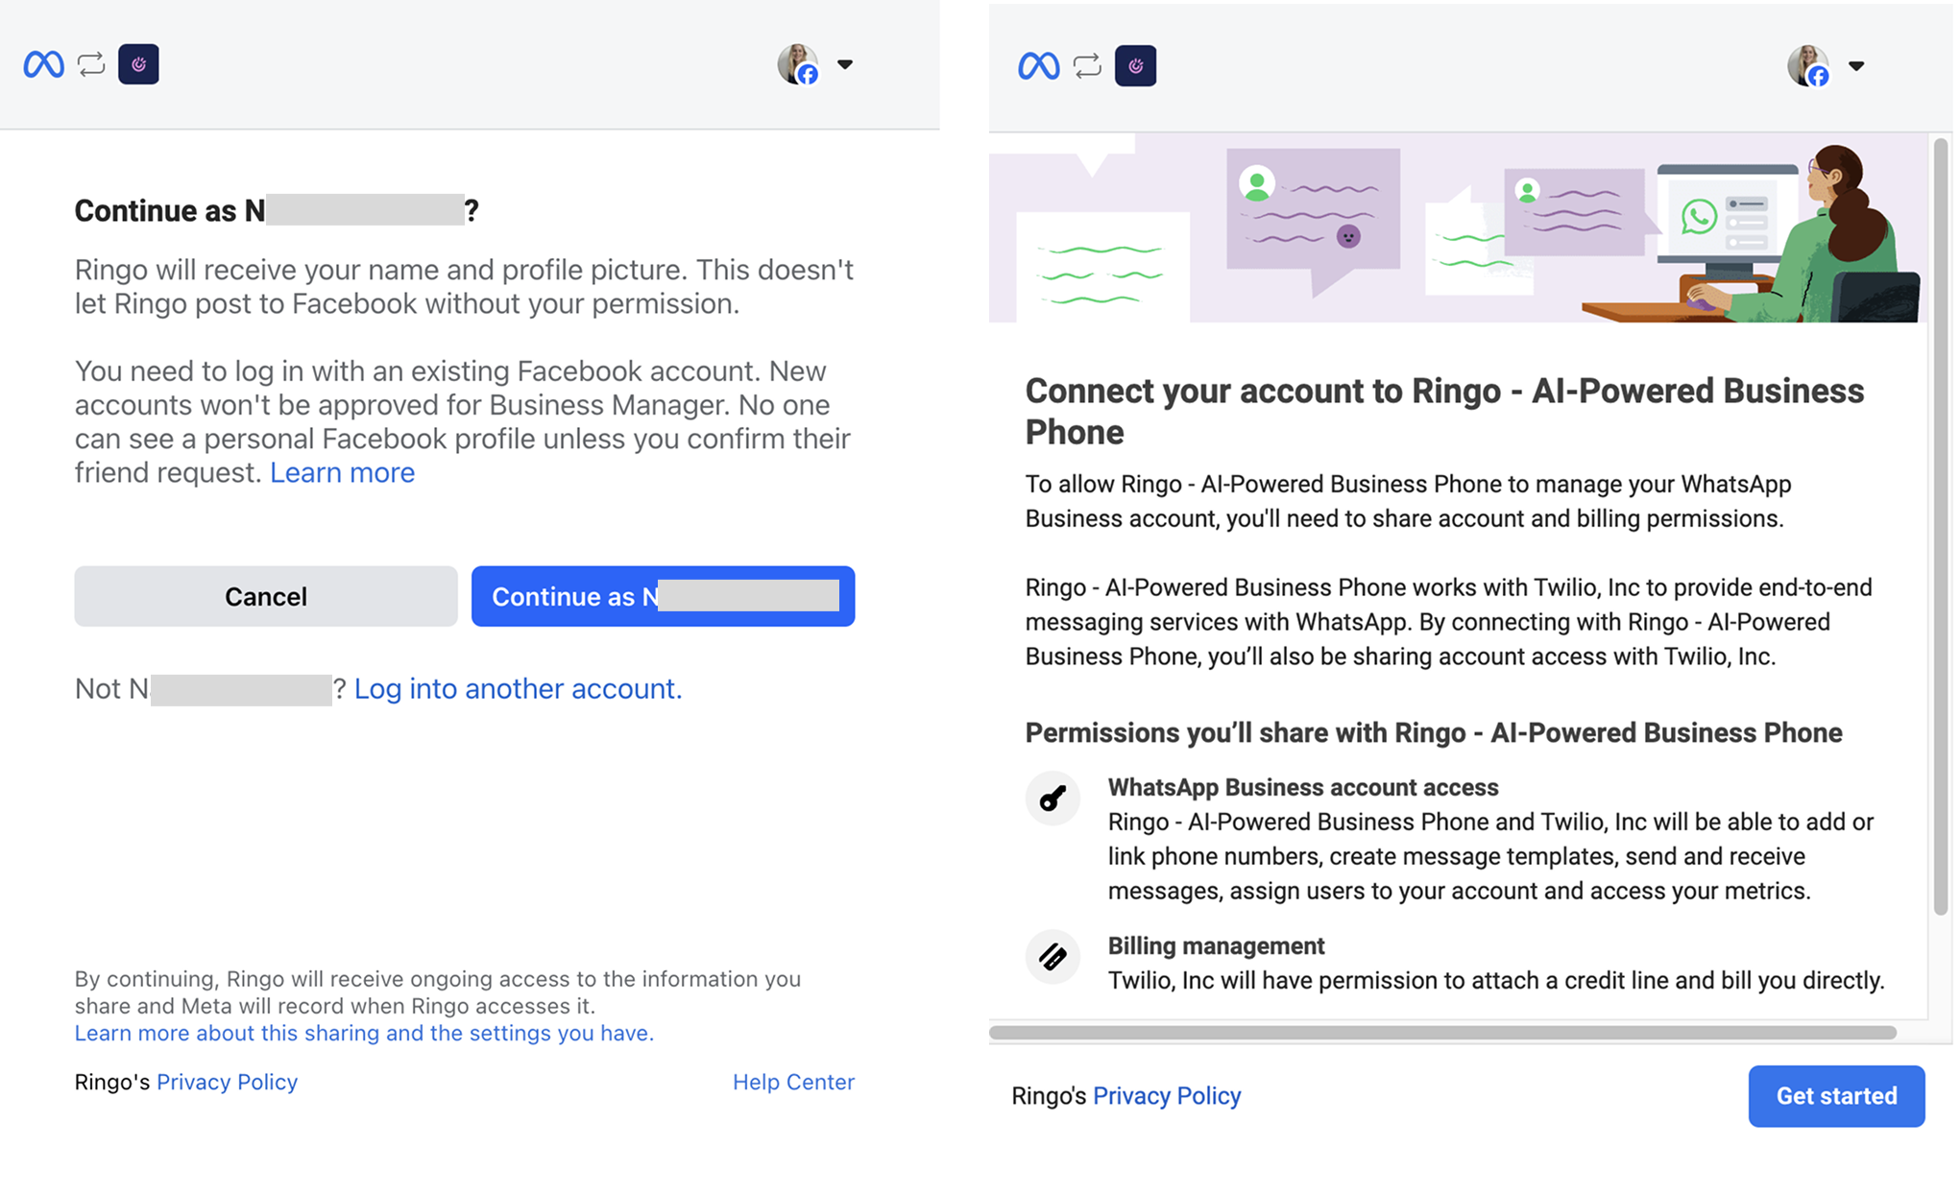Open account dropdown arrow in right dialog

1856,66
